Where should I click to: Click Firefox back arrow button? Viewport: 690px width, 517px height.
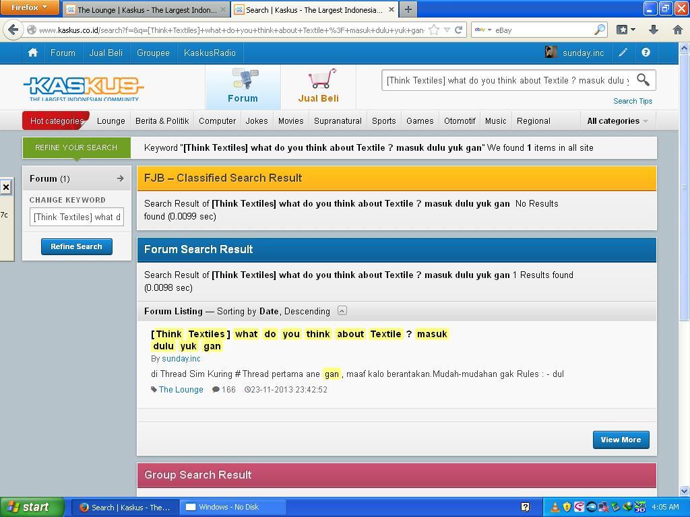pyautogui.click(x=13, y=30)
